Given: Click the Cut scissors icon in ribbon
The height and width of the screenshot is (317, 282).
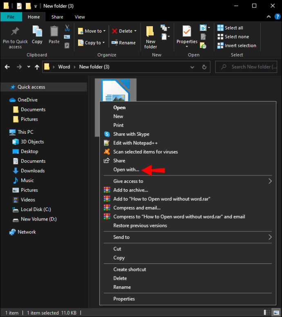Looking at the screenshot, I should (x=67, y=28).
